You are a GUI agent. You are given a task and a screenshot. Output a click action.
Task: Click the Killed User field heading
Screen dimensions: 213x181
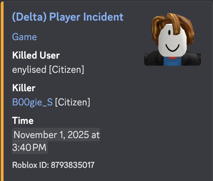click(36, 55)
